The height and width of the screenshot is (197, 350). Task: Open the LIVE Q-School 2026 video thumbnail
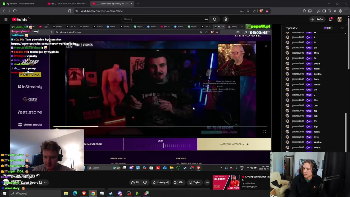[x=227, y=182]
